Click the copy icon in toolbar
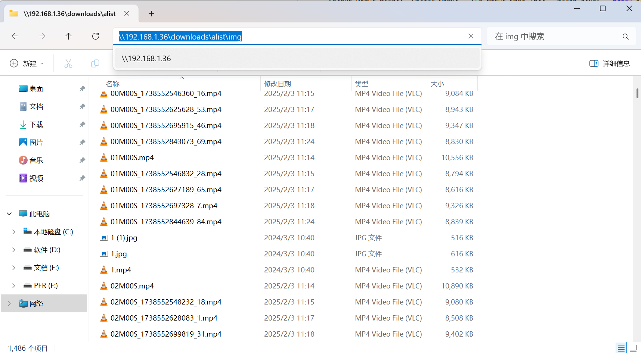 pos(95,63)
